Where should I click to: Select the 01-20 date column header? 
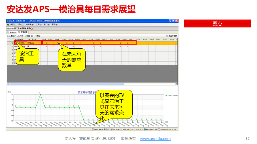coord(151,40)
